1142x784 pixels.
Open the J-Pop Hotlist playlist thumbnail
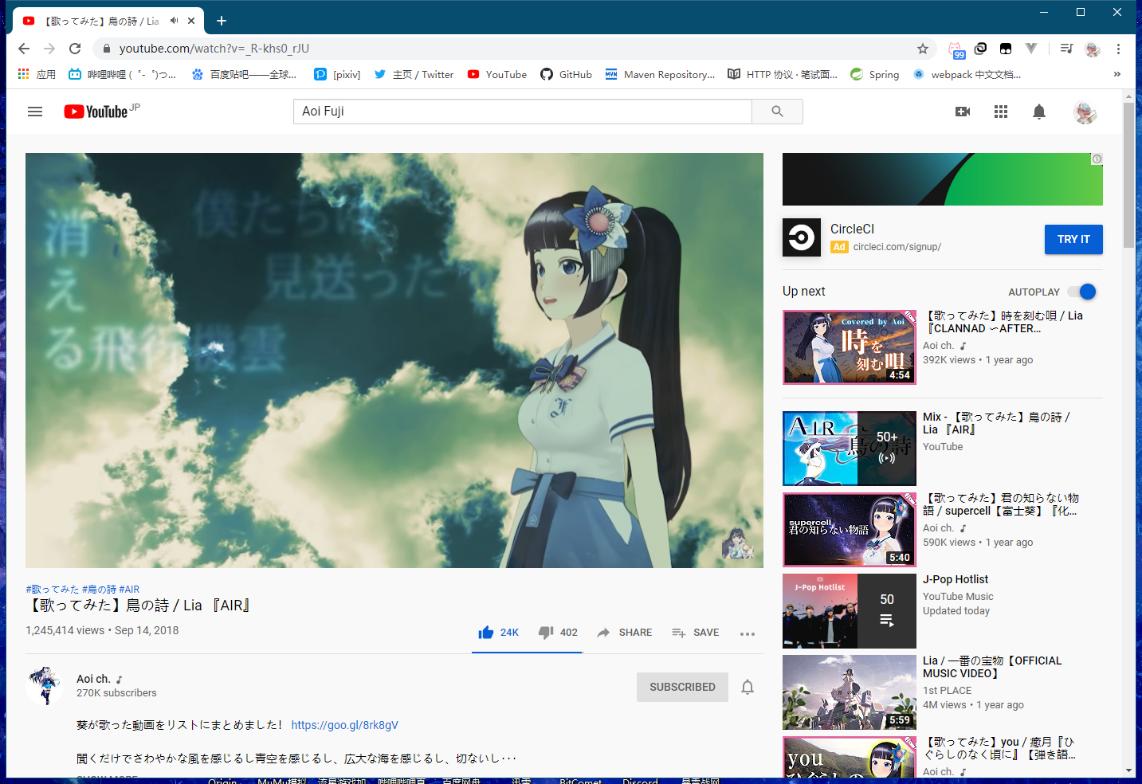click(850, 611)
